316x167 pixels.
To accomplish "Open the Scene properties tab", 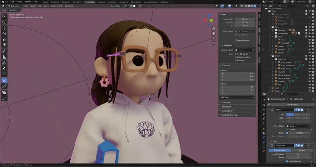I will tap(264, 119).
